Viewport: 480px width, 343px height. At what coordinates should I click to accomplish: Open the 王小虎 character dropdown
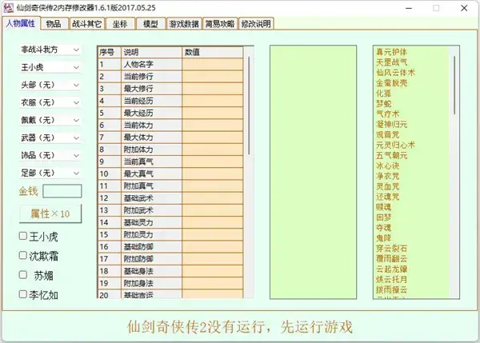[x=50, y=67]
